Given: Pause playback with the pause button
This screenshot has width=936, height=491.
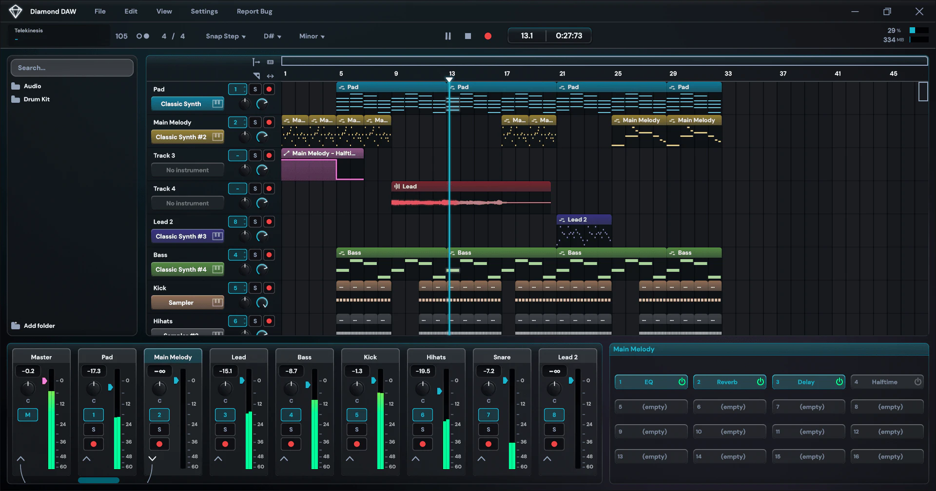Looking at the screenshot, I should click(x=448, y=36).
